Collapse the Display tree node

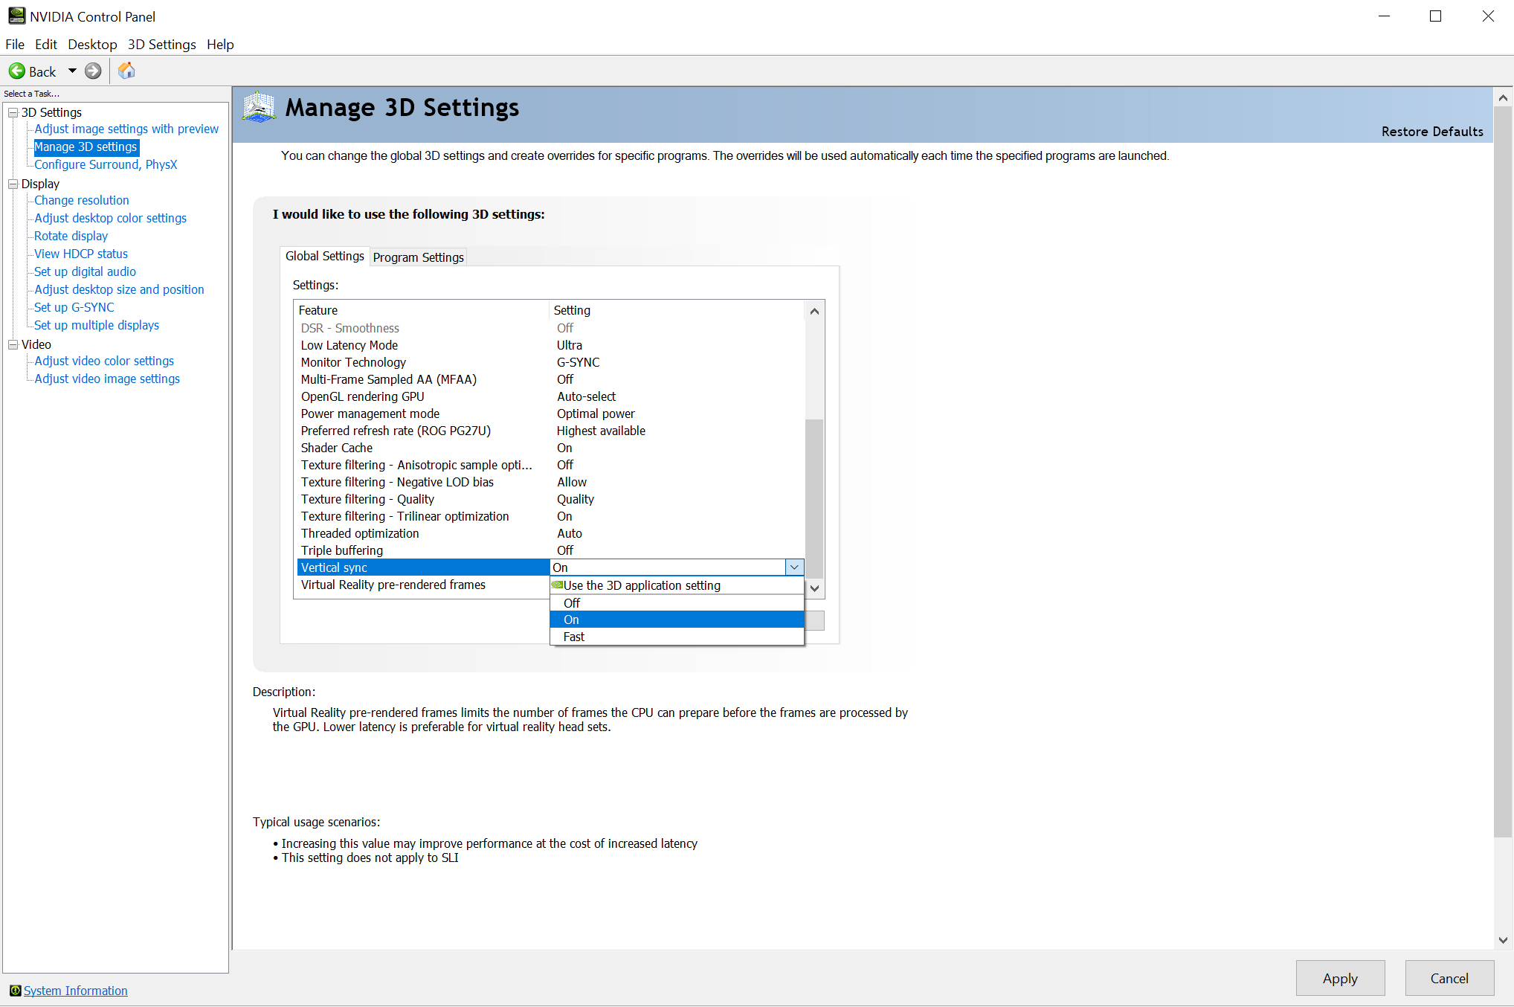click(x=13, y=184)
